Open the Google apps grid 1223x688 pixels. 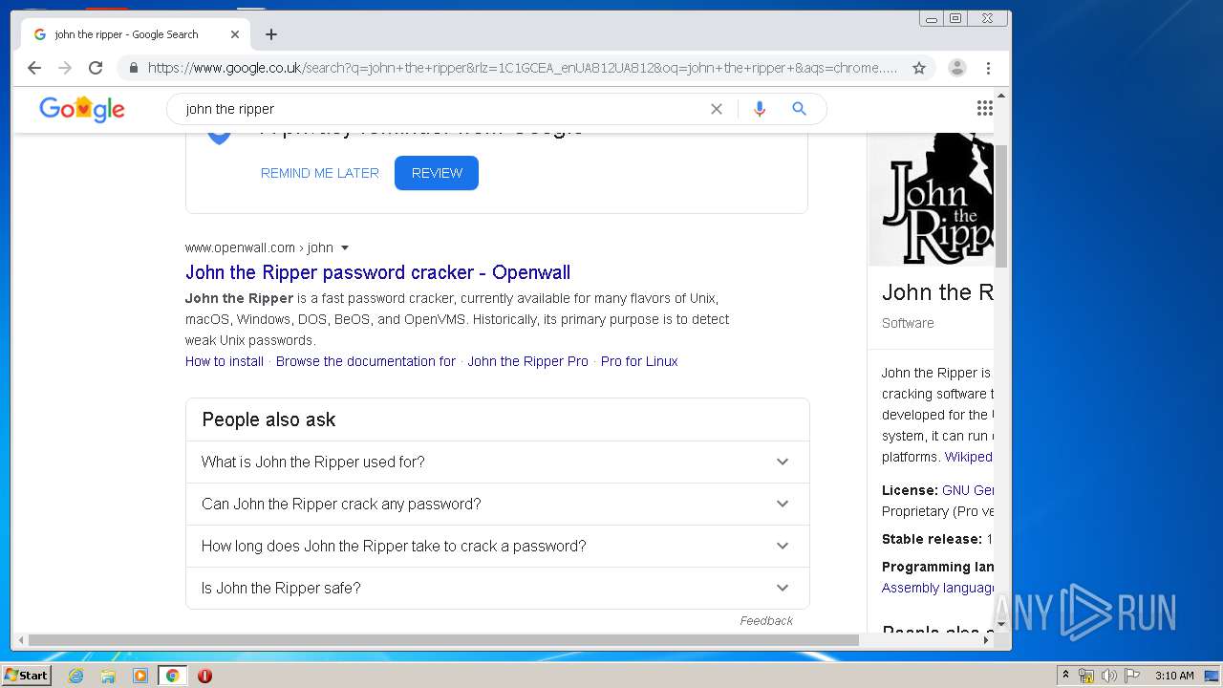point(985,108)
